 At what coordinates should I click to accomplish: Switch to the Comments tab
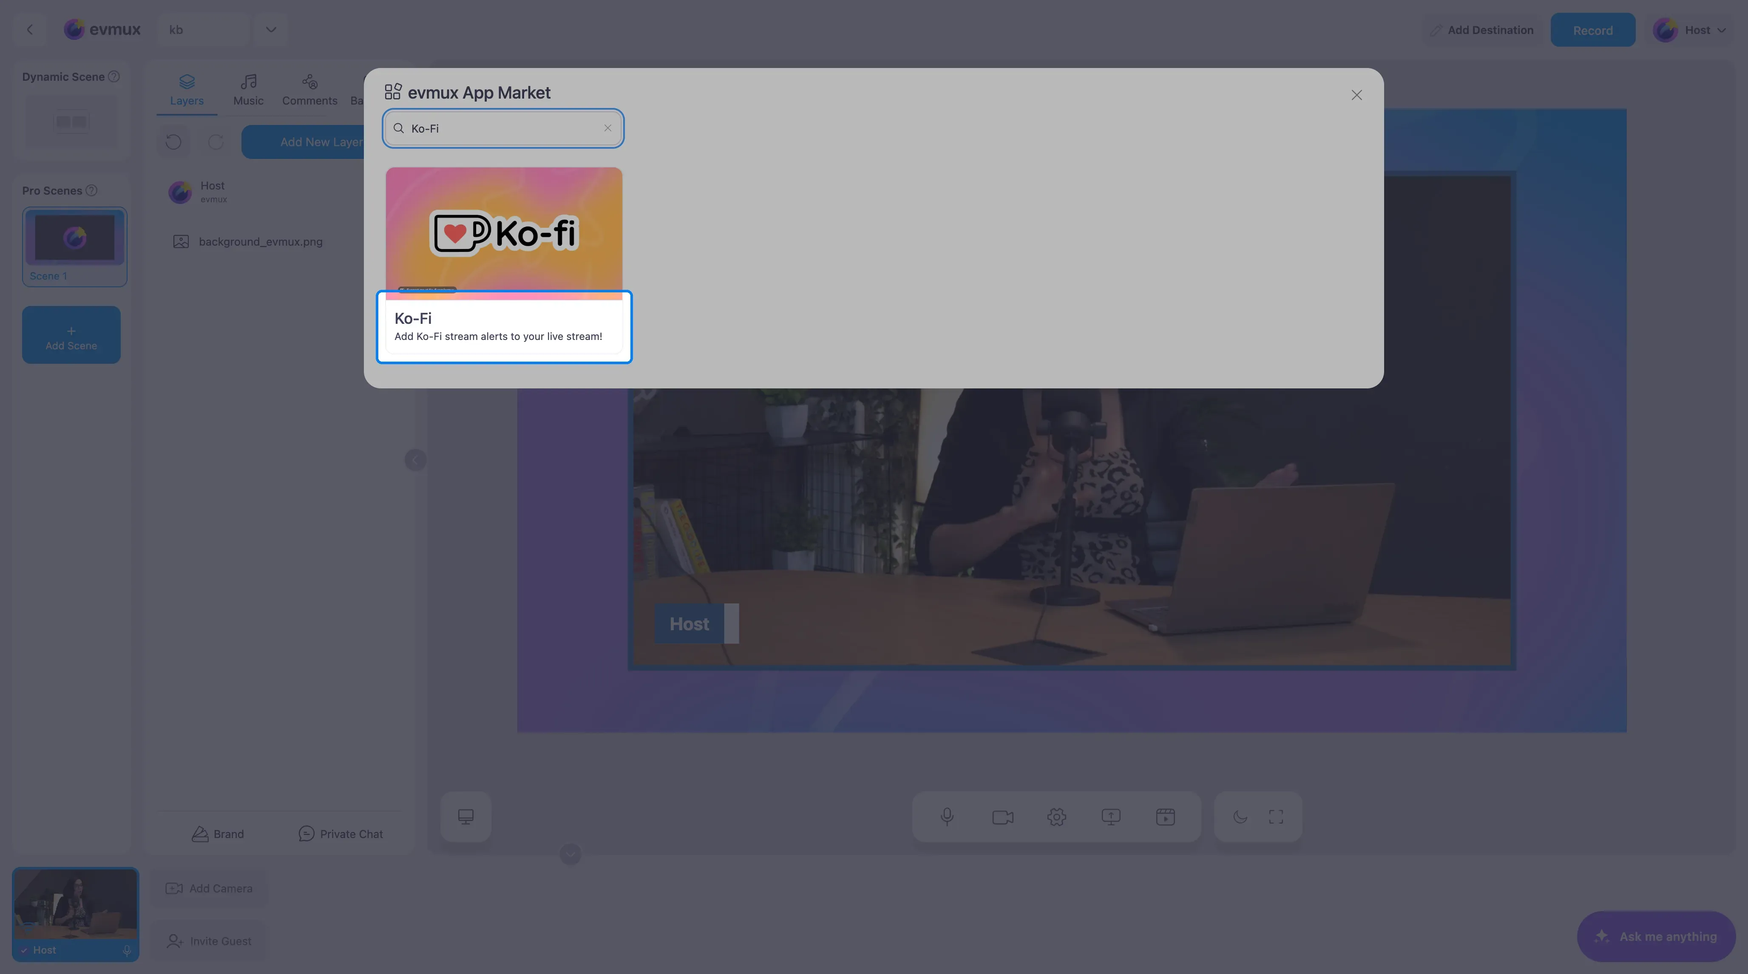tap(309, 90)
